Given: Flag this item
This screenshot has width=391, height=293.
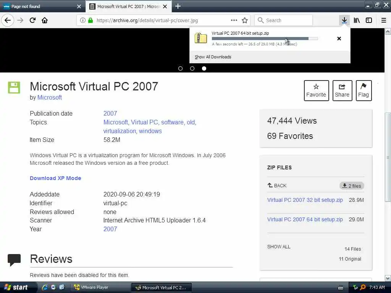Looking at the screenshot, I should coord(364,90).
